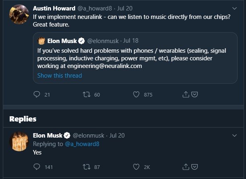Open Austin Howard's profile picture
246x179 pixels.
tap(19, 14)
